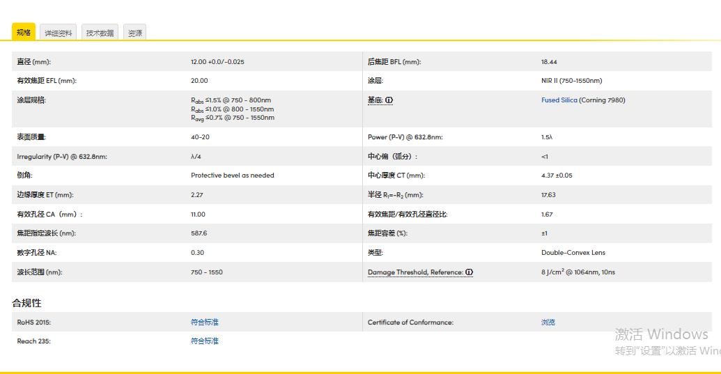Select the Rabs ≤1.0% @ 800 - 1550nm line

pyautogui.click(x=232, y=109)
